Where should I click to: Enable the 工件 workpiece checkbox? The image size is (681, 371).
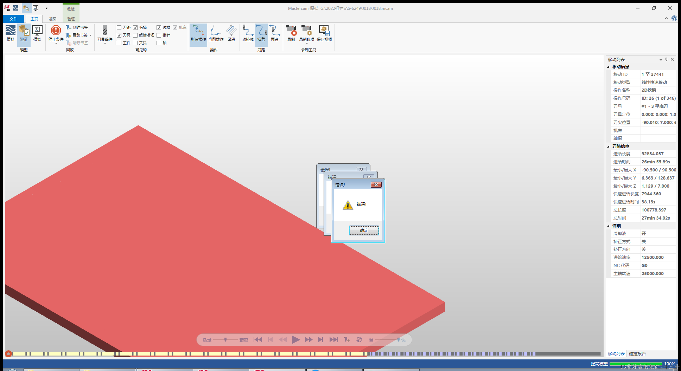coord(119,43)
